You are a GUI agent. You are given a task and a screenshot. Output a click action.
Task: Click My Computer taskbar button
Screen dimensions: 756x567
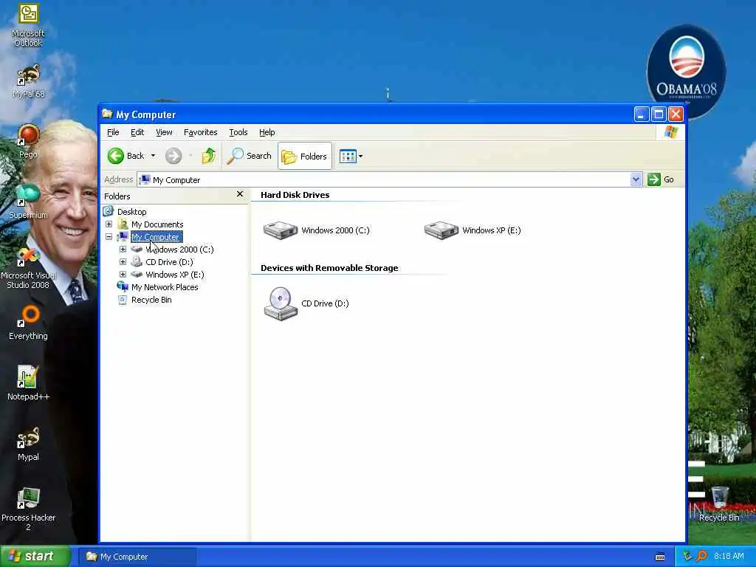[137, 557]
